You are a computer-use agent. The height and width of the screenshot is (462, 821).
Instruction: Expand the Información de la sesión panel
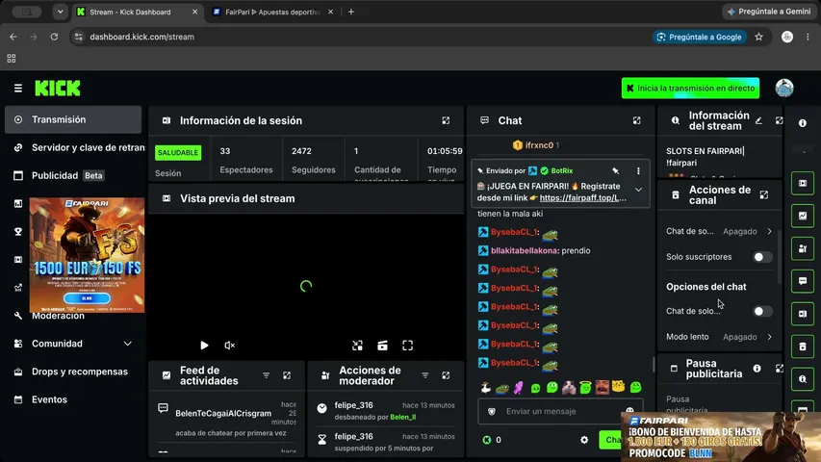coord(446,120)
